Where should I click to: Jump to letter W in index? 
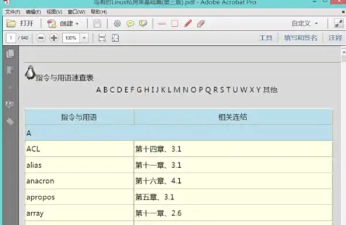pos(244,90)
